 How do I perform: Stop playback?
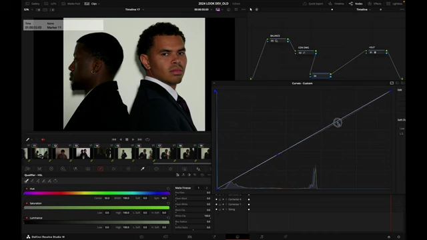[x=127, y=139]
